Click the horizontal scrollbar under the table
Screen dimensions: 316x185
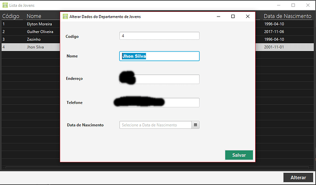(157, 168)
